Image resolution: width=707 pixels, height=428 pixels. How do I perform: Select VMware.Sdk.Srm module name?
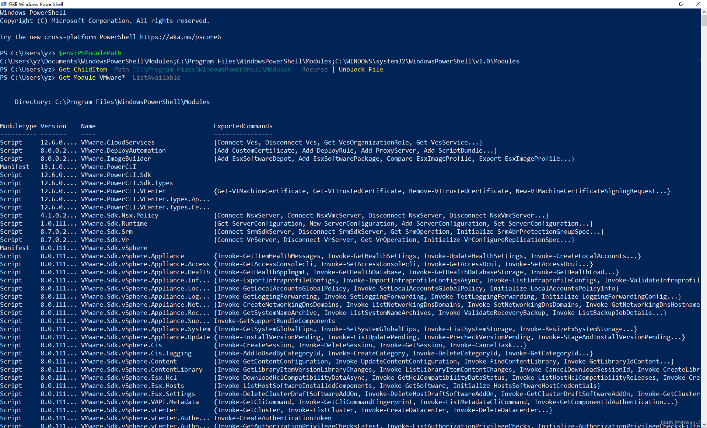tap(107, 232)
